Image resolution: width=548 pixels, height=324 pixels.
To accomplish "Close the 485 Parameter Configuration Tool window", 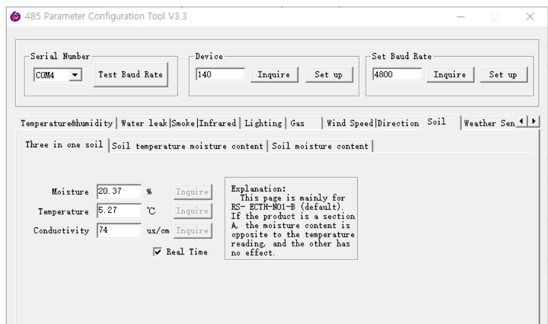I will click(530, 16).
